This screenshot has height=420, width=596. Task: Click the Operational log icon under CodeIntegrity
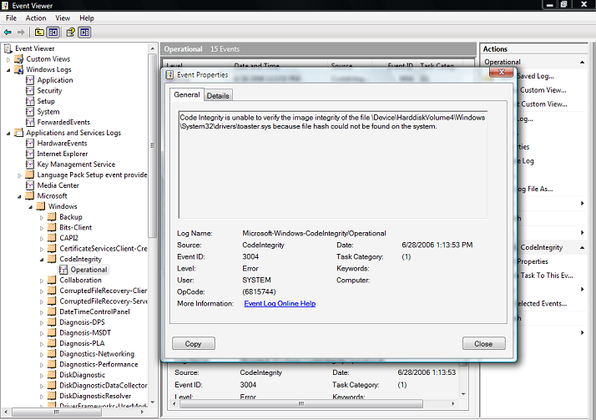pyautogui.click(x=63, y=270)
